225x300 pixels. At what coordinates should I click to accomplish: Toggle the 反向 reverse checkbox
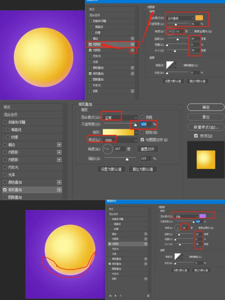[x=142, y=132]
